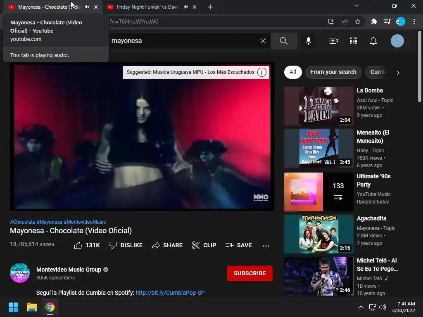This screenshot has width=423, height=317.
Task: Open the Agachadita video thumbnail
Action: tap(318, 234)
